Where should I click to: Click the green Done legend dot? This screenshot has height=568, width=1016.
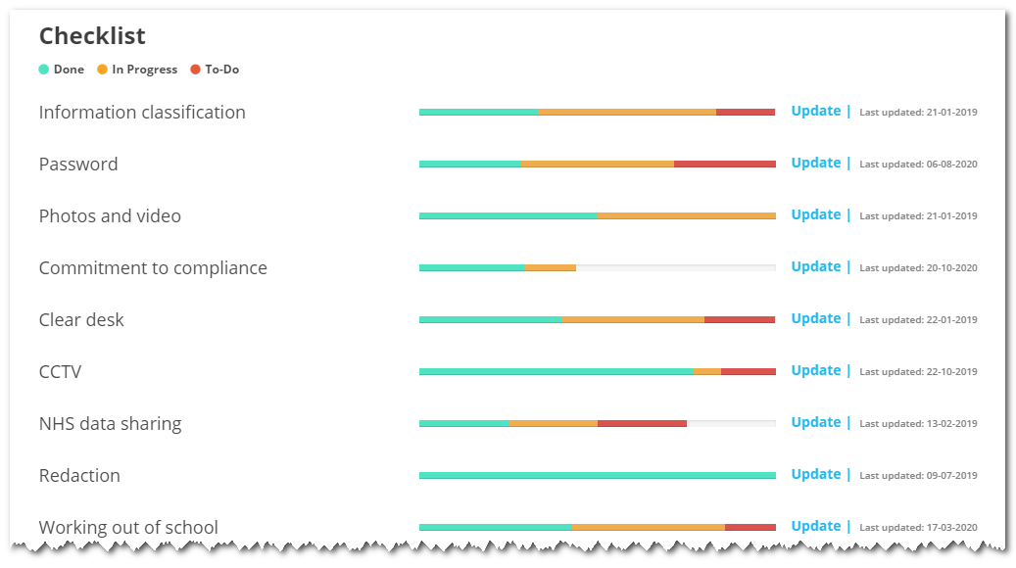43,70
